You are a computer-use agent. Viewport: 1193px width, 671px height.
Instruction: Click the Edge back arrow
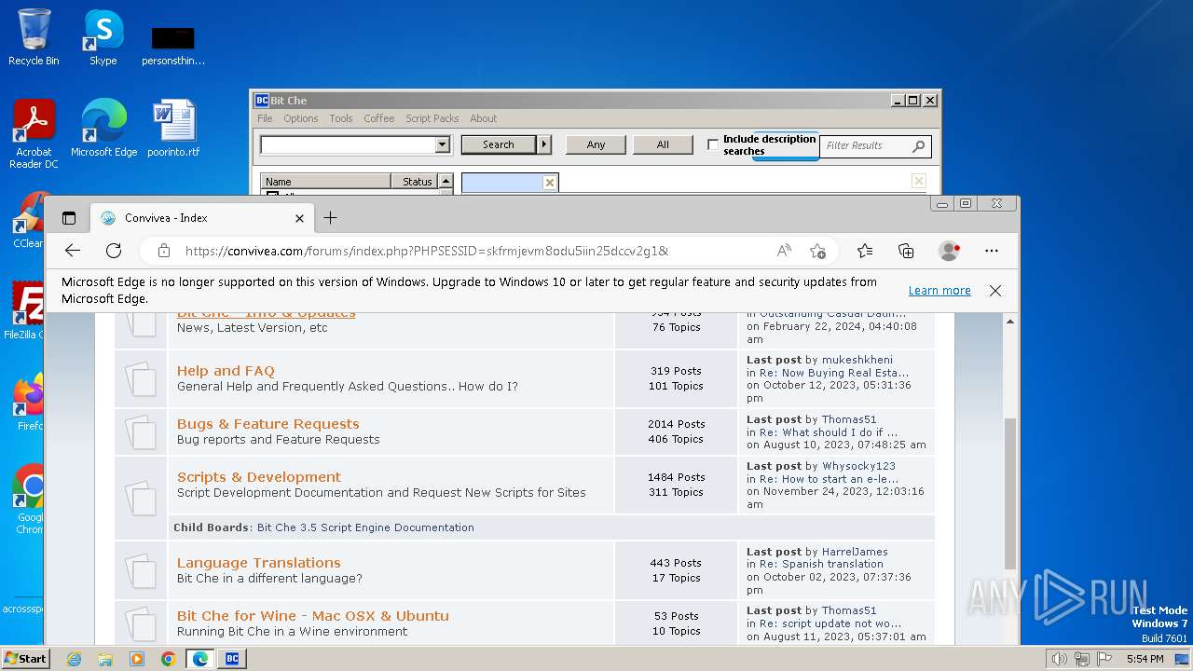[73, 251]
